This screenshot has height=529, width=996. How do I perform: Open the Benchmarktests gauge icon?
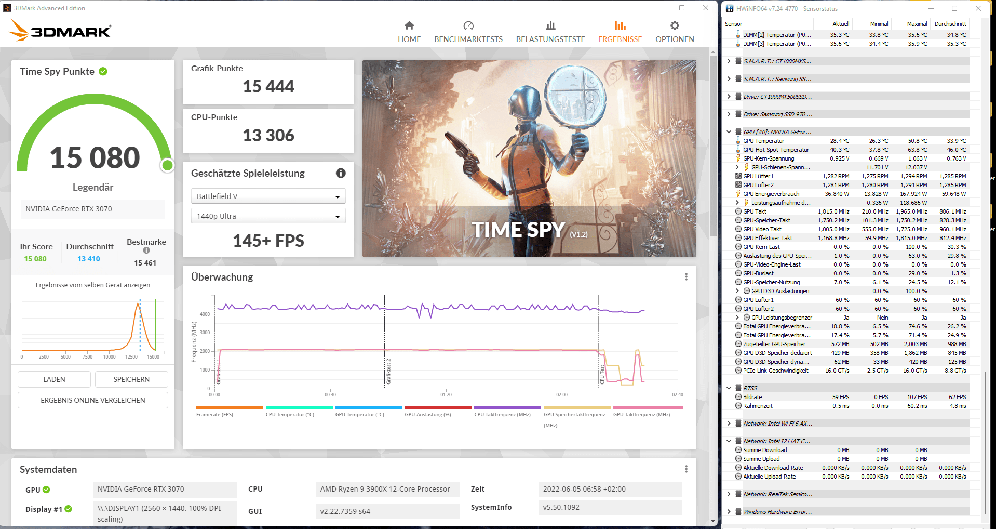tap(468, 25)
